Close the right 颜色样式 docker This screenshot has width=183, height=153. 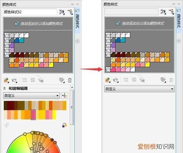[x=179, y=4]
